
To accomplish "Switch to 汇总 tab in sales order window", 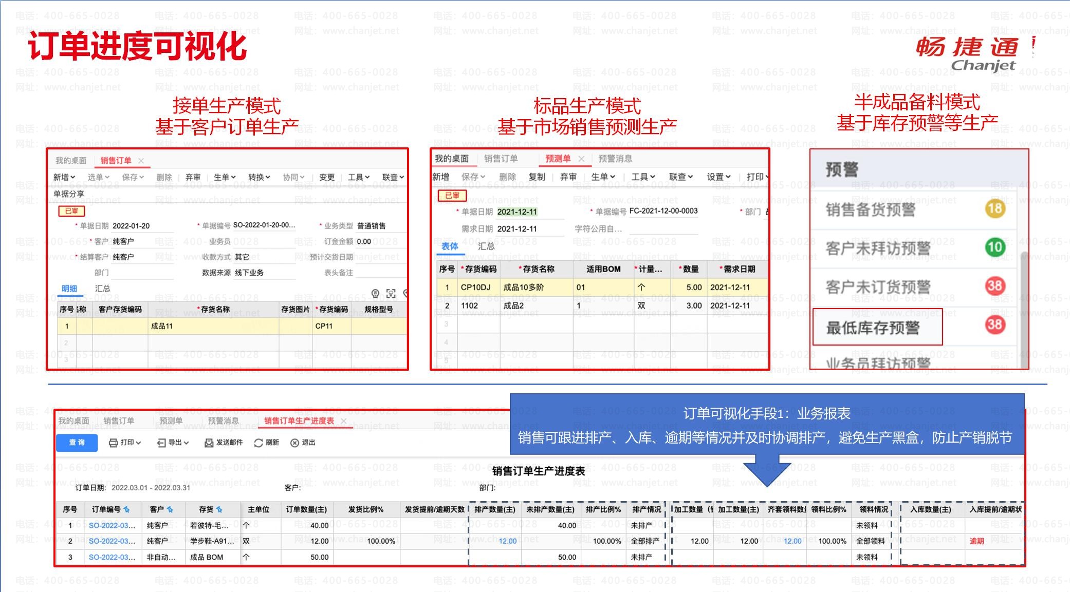I will point(102,289).
